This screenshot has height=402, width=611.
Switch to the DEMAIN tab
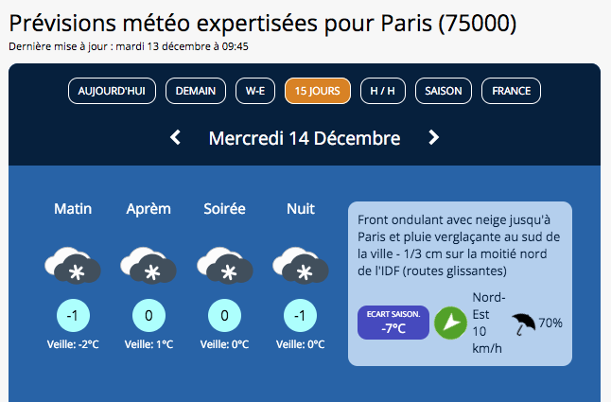point(196,91)
